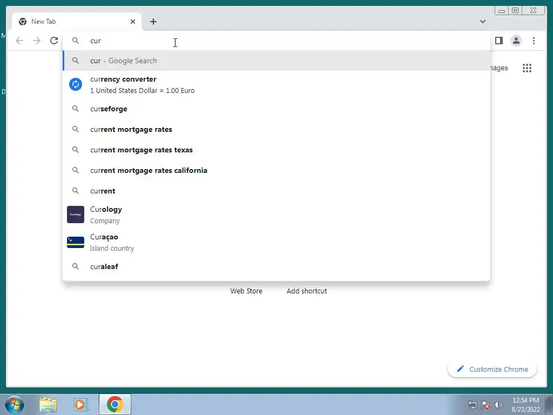Open the Web Store shortcut
Screen dimensions: 553x415
(x=246, y=291)
